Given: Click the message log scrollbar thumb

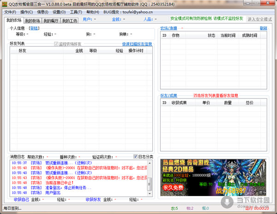Looking at the screenshot, I should point(150,184).
